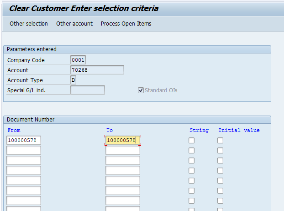Select the fourth To document field
Image resolution: width=284 pixels, height=211 pixels.
123,170
